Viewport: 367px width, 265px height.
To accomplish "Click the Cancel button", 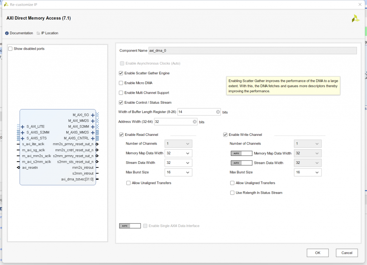I will (347, 253).
